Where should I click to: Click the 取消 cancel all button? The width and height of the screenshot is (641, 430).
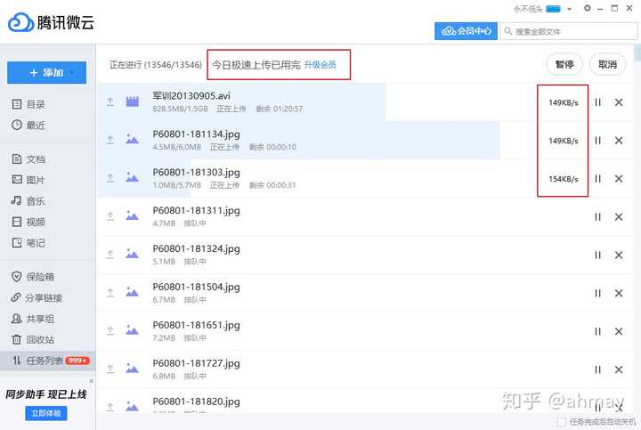(607, 64)
